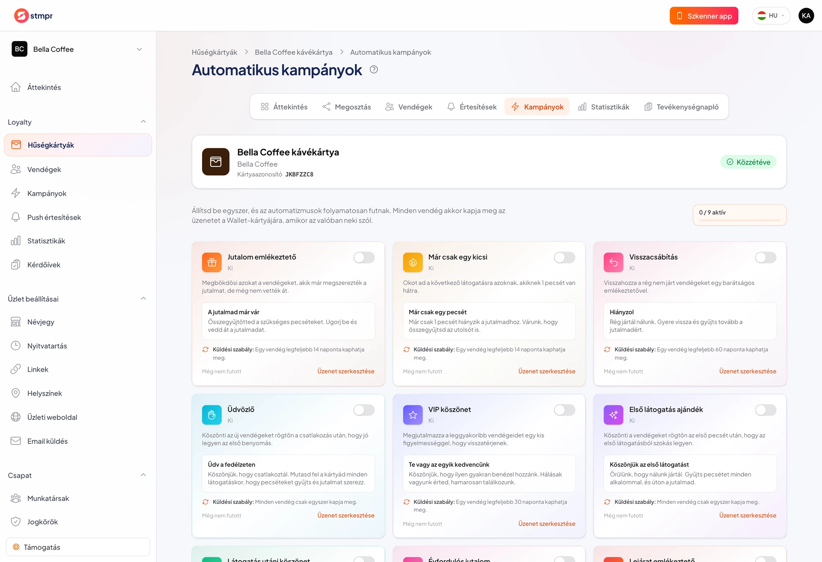Click the Helyszínek map pin icon
This screenshot has height=562, width=822.
pos(16,393)
